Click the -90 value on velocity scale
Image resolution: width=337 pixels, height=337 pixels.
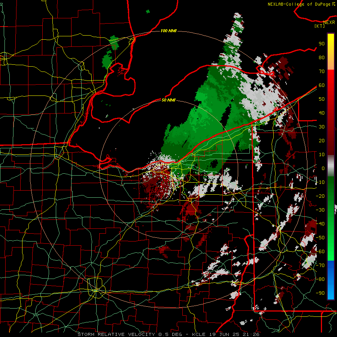(320, 293)
